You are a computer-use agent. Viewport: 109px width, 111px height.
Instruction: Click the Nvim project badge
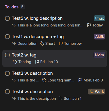click(x=99, y=55)
